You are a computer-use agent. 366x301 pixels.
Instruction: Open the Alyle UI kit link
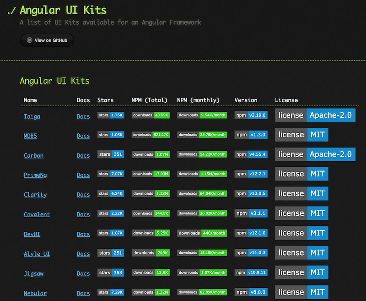point(37,254)
